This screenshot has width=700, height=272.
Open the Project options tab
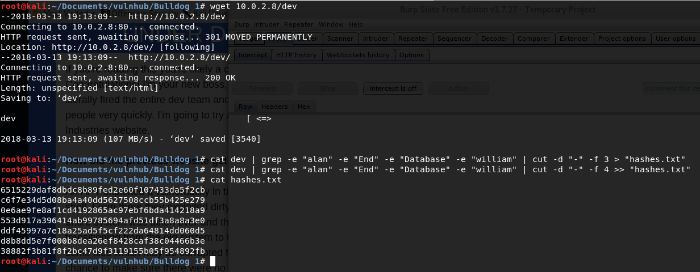click(622, 39)
